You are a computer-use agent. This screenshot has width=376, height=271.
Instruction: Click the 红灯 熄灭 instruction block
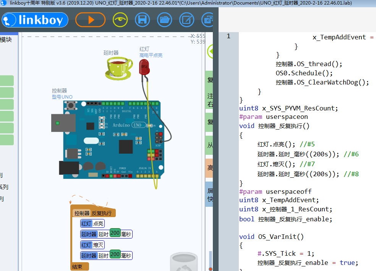pyautogui.click(x=92, y=245)
